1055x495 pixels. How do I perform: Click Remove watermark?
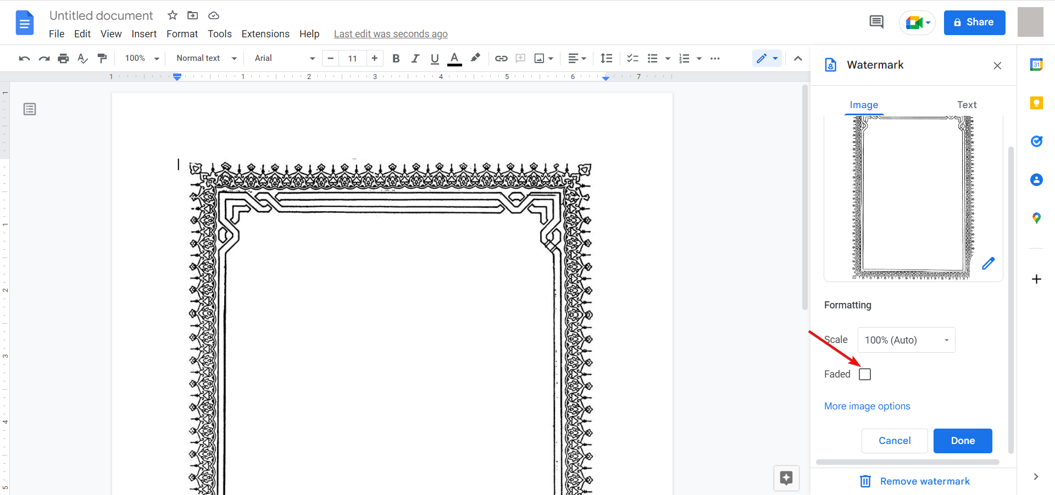(x=915, y=481)
